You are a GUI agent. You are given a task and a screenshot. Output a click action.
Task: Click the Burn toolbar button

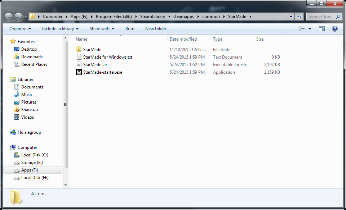[130, 29]
